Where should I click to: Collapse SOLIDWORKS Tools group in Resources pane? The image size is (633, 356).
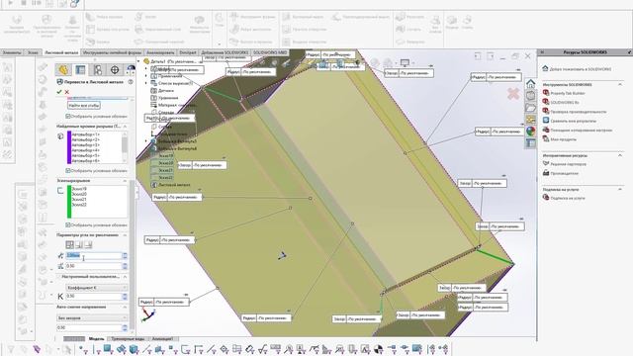pos(620,85)
